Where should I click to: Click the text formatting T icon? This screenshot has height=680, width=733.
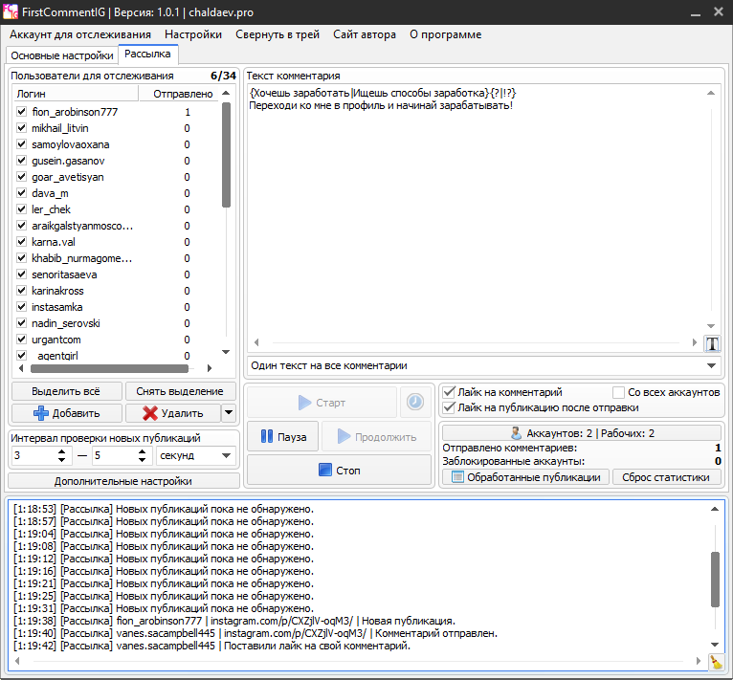[712, 344]
